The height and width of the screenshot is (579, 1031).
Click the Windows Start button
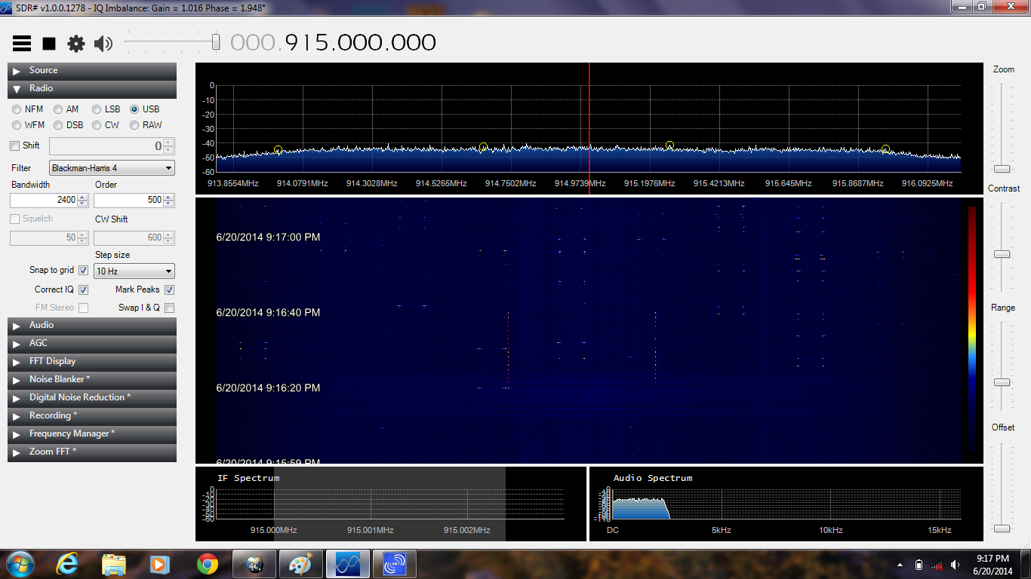pos(19,564)
